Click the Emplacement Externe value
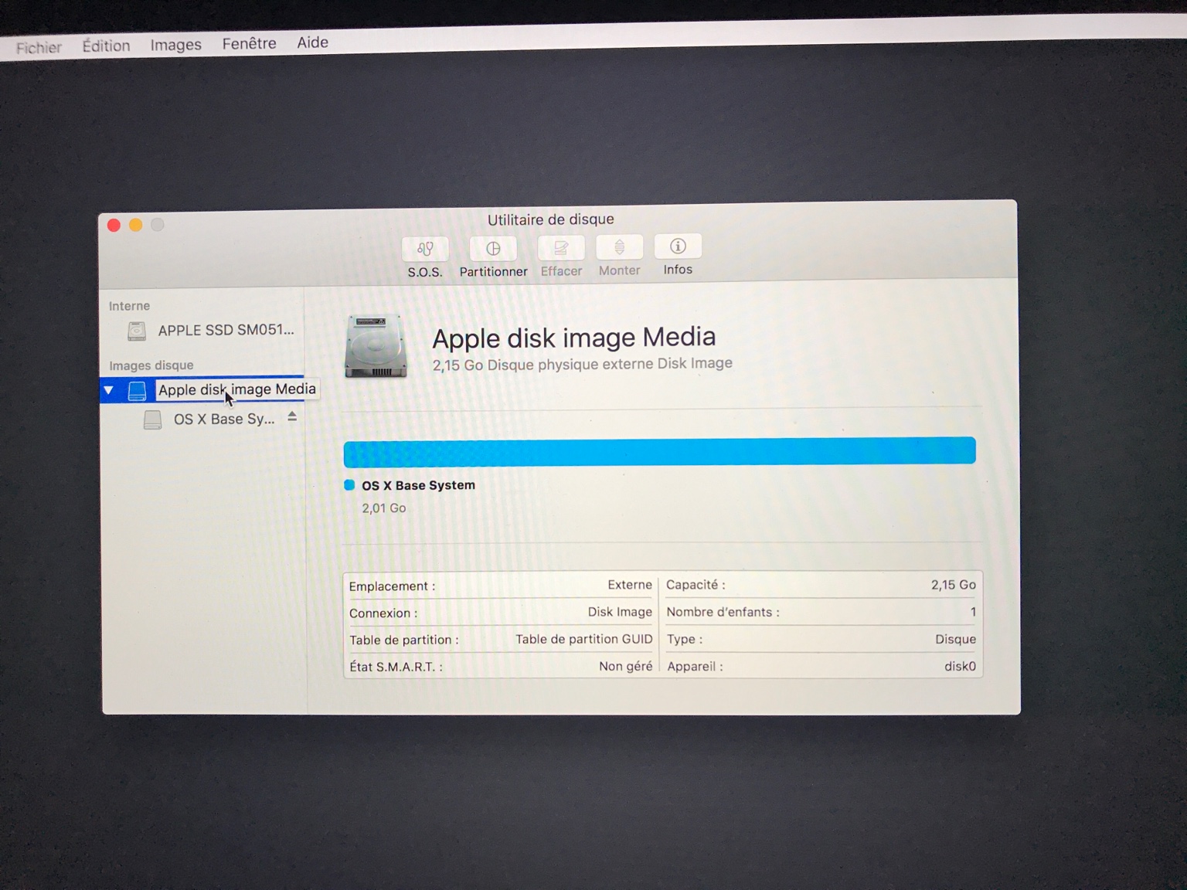 (x=629, y=585)
